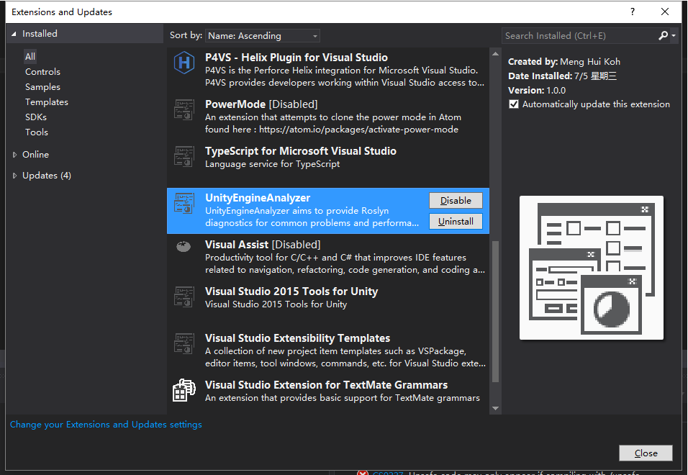This screenshot has width=688, height=475.
Task: Open the help question mark button
Action: tap(633, 12)
